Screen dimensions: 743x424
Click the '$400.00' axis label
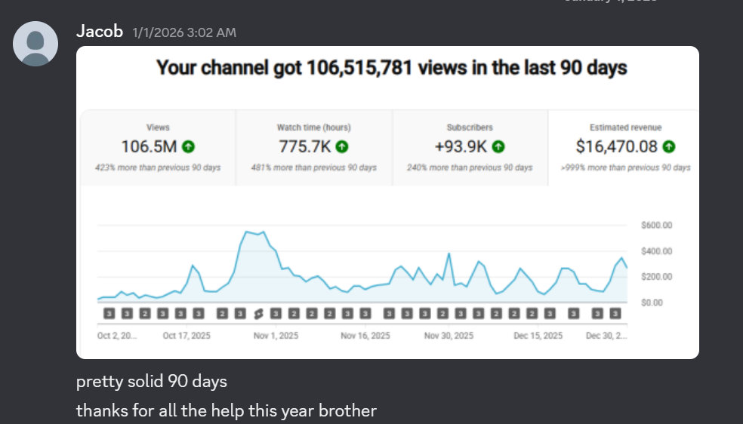point(656,251)
